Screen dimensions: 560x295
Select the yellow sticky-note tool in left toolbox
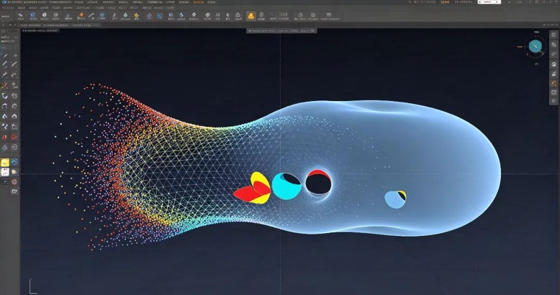pyautogui.click(x=5, y=162)
